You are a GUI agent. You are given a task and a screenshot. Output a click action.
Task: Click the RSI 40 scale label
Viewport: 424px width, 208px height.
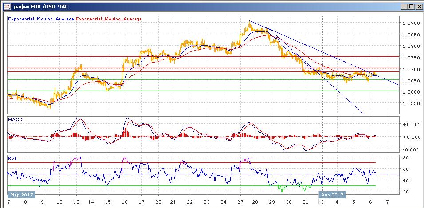[406, 180]
